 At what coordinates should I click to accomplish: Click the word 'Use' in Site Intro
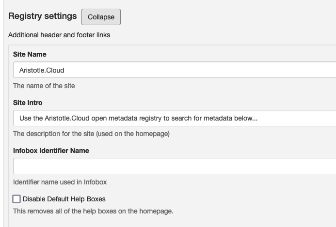[25, 118]
